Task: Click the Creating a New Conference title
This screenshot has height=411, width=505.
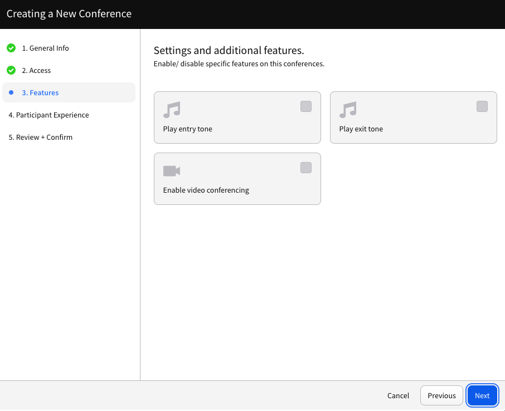Action: pos(69,14)
